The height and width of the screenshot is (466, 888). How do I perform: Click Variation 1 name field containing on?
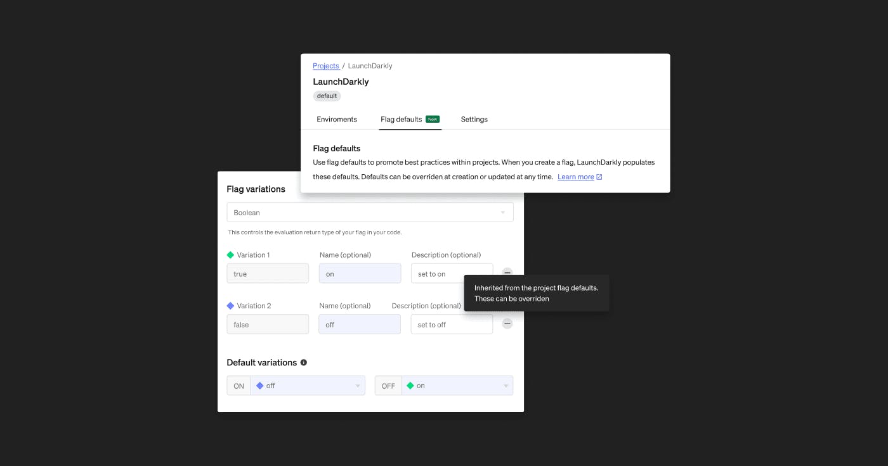(360, 274)
